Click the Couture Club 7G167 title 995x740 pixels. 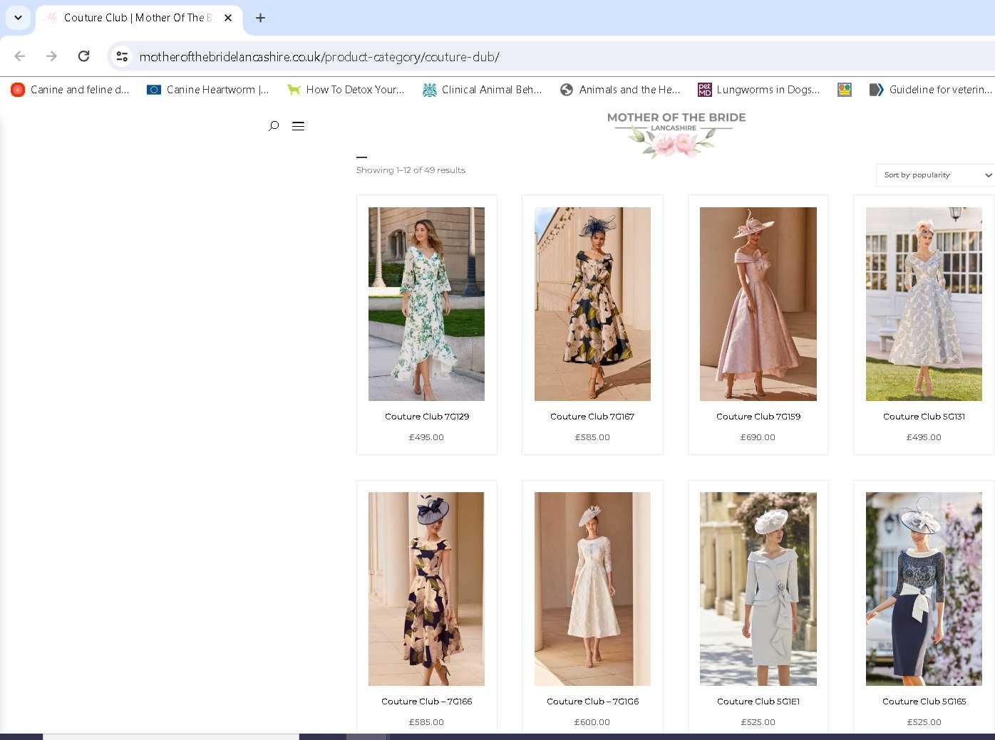(x=592, y=417)
